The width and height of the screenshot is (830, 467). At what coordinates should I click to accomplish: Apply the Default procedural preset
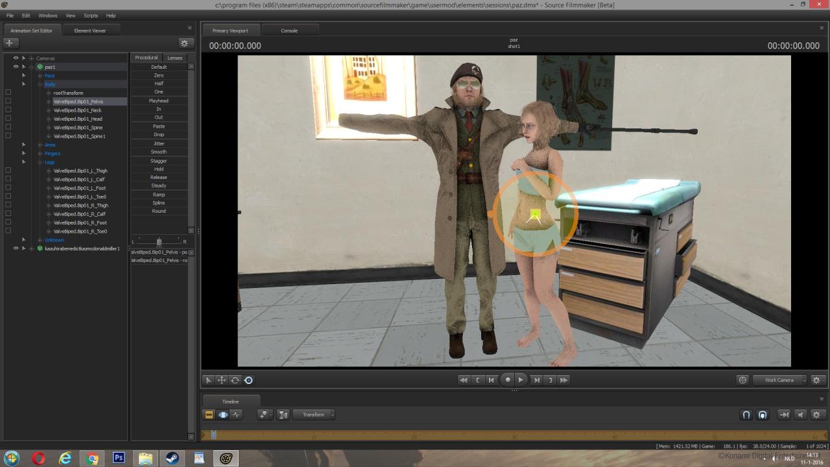tap(159, 67)
